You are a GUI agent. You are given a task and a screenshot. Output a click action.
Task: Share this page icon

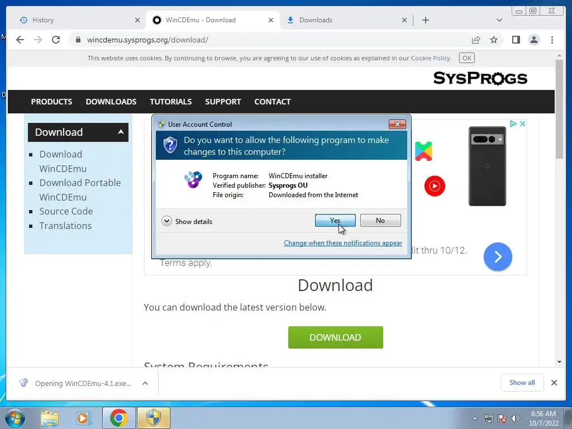tap(476, 40)
